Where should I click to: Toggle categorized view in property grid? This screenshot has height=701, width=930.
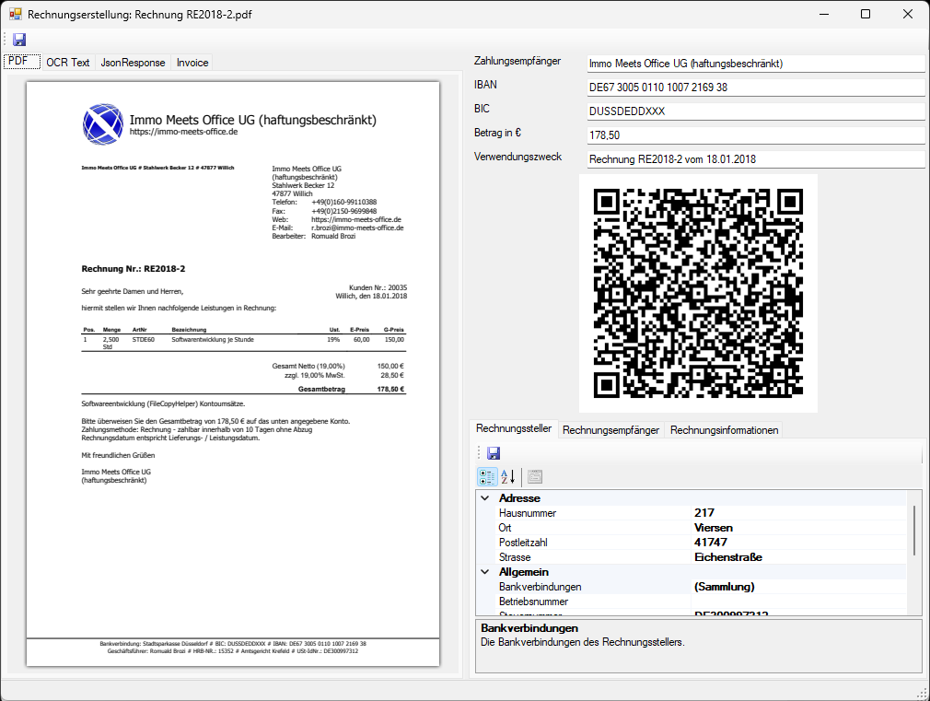(487, 476)
